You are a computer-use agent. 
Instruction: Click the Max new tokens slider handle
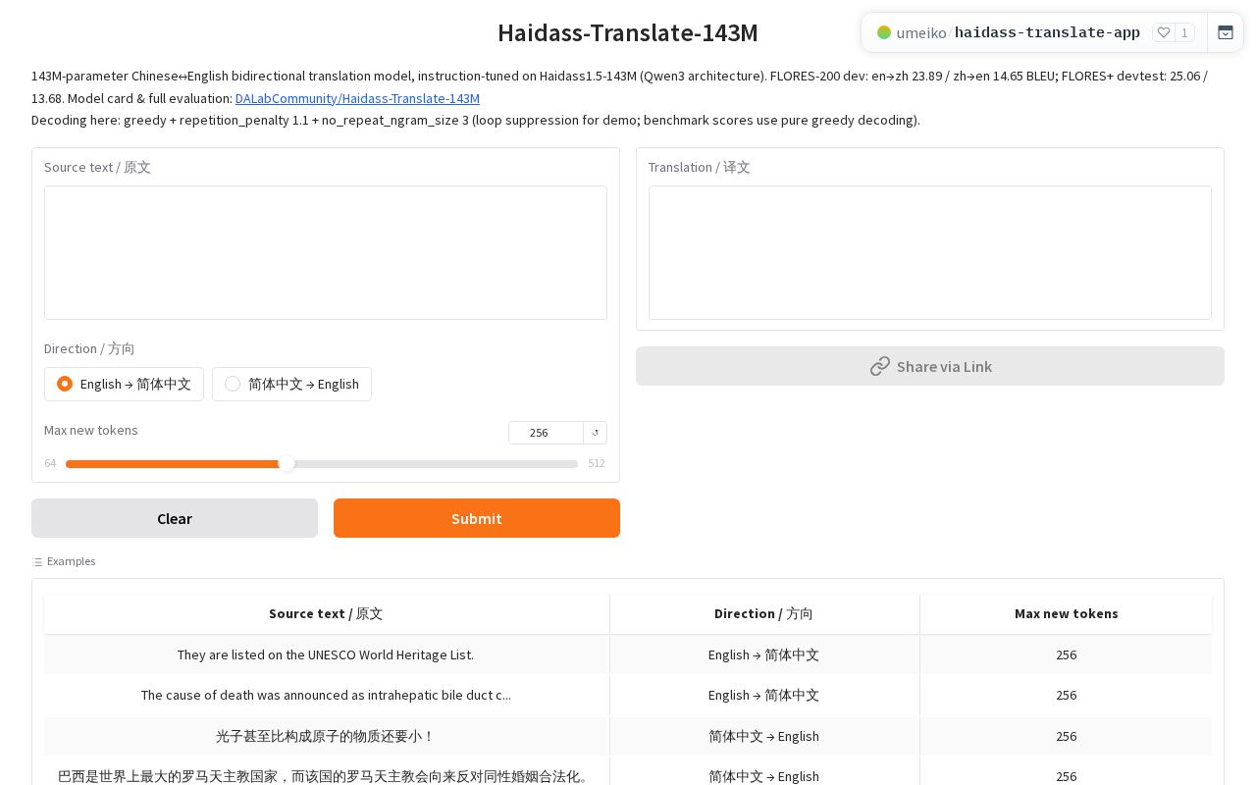tap(287, 464)
